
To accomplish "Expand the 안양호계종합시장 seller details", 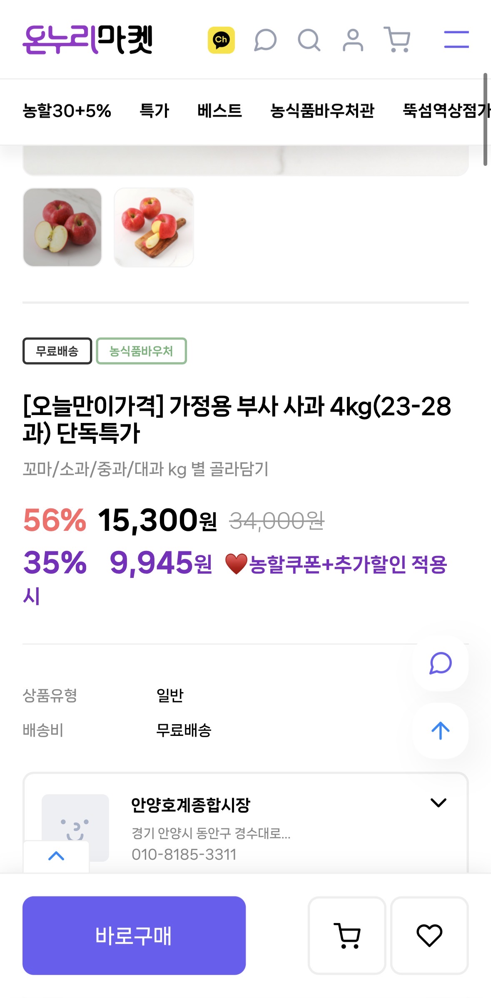I will 438,803.
